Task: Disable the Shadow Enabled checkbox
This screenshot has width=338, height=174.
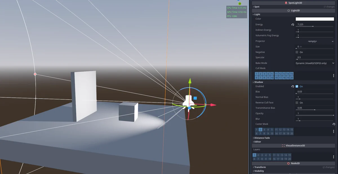Action: pos(297,86)
